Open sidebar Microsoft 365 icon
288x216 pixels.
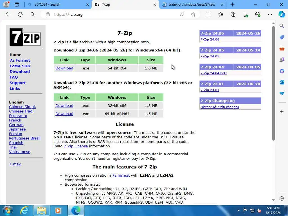[x=282, y=71]
